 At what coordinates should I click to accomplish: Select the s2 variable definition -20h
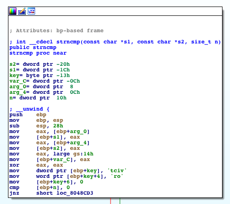(x=39, y=64)
